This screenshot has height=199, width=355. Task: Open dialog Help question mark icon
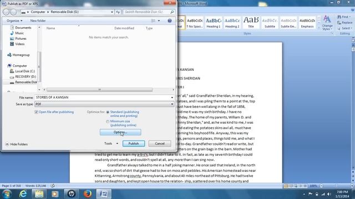pos(170,21)
